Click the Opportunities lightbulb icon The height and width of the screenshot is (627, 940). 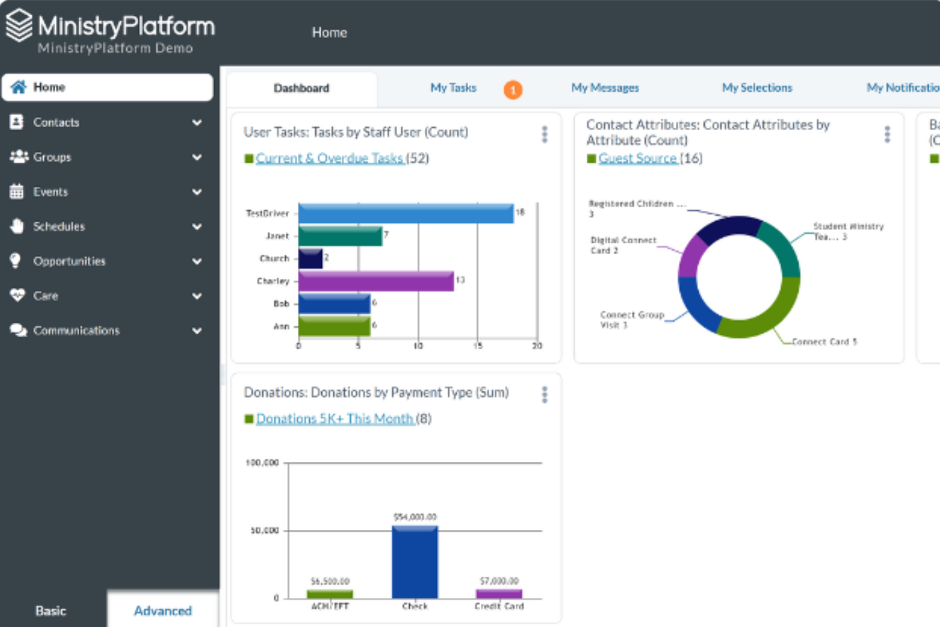pos(16,260)
